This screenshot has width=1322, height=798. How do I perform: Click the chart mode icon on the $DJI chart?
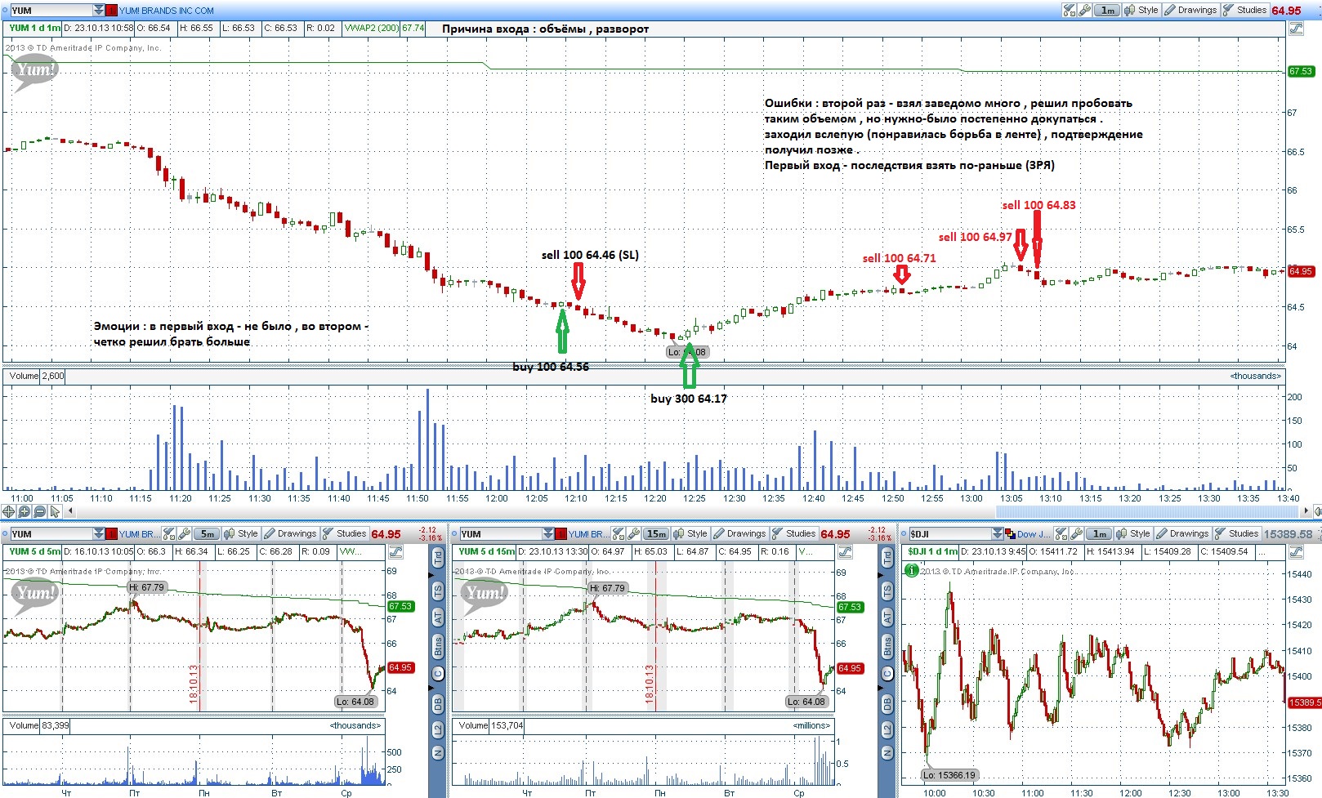tap(1296, 552)
